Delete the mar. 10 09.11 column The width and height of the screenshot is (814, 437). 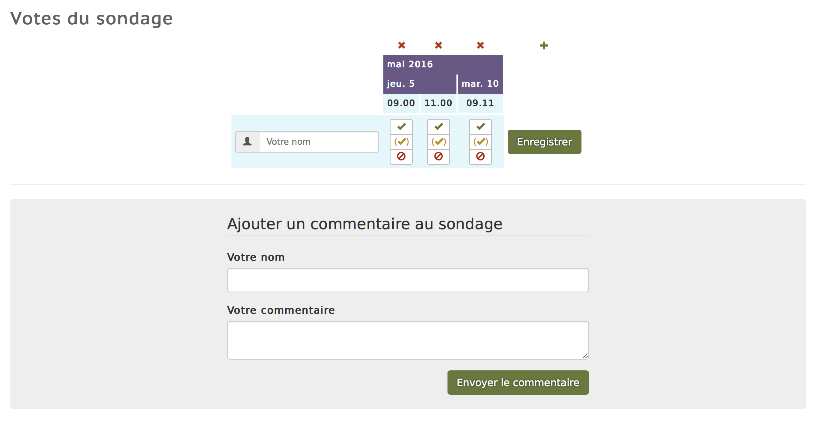pyautogui.click(x=480, y=45)
